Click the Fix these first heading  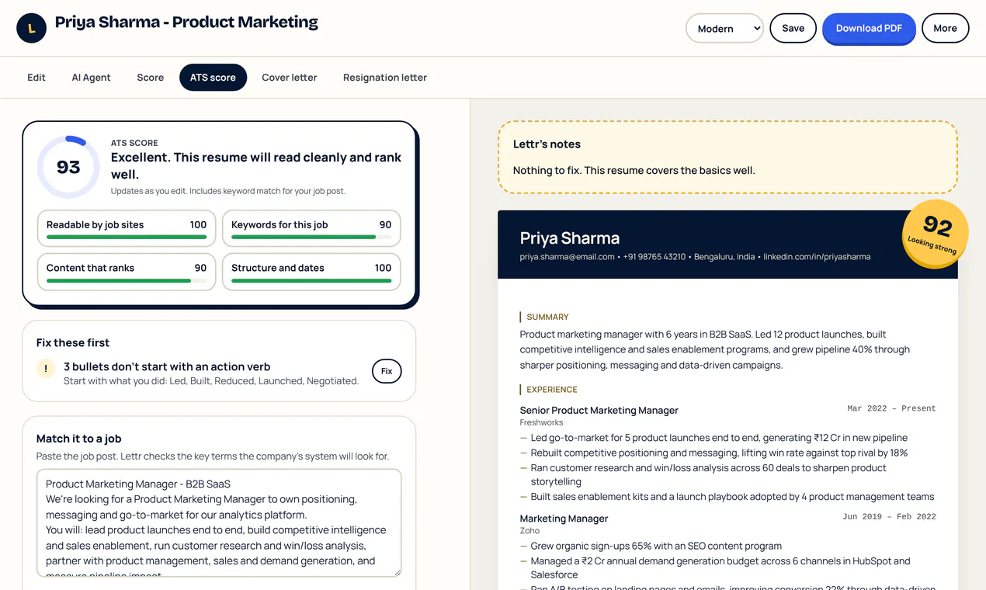click(x=73, y=342)
